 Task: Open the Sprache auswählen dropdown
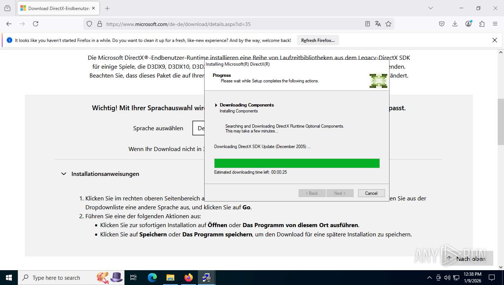tap(199, 128)
